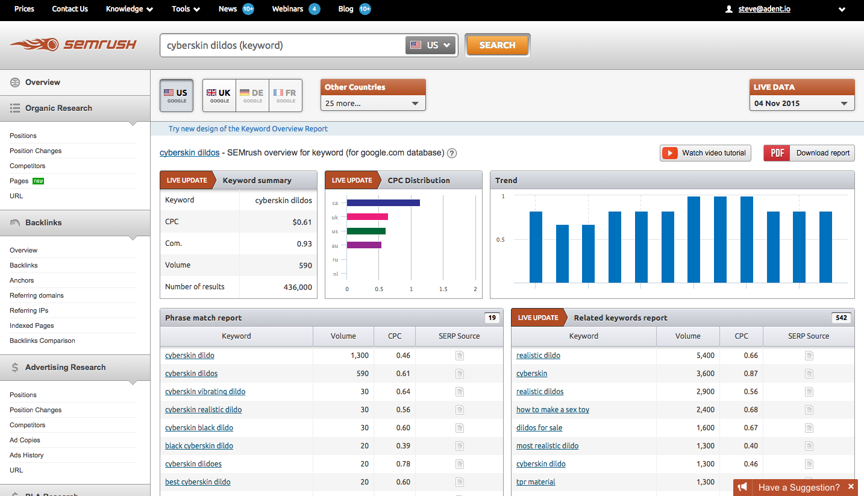Open Indexed Pages in Backlinks section
The height and width of the screenshot is (496, 864).
tap(32, 325)
